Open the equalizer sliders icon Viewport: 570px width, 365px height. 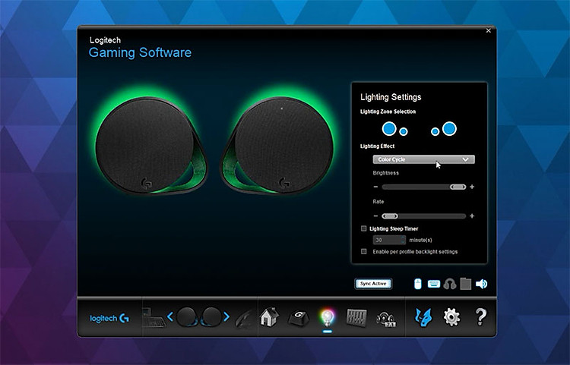[356, 317]
